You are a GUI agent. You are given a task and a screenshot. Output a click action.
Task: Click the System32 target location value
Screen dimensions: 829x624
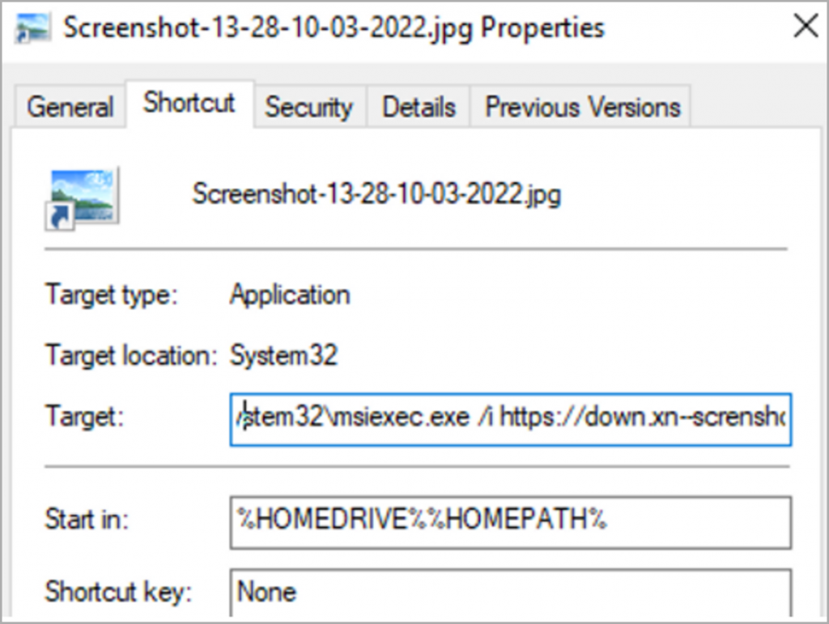pos(283,355)
